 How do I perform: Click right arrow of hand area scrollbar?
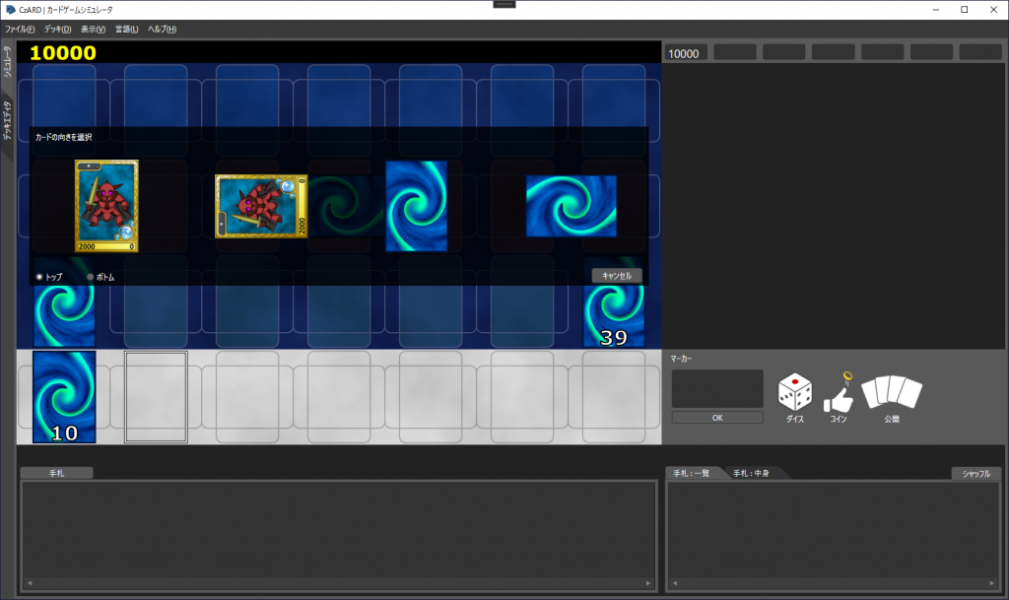[x=648, y=583]
